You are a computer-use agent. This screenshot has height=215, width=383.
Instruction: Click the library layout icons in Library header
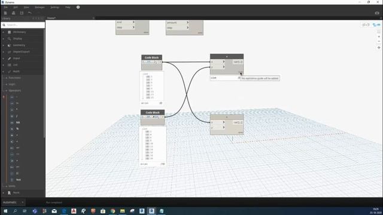tap(38, 19)
